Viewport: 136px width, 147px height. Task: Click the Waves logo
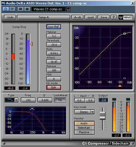(126, 17)
